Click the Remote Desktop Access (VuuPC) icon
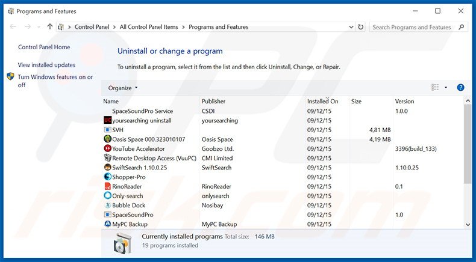Viewport: 476px width, 262px height. pos(107,158)
